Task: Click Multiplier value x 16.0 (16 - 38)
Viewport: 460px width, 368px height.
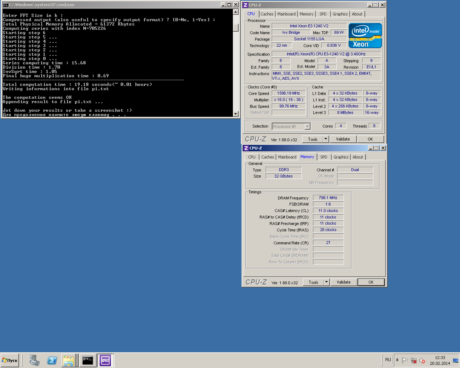Action: pos(289,100)
